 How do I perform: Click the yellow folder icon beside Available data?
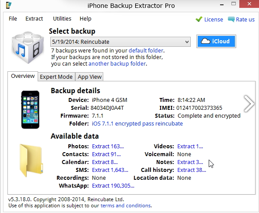pos(31,161)
